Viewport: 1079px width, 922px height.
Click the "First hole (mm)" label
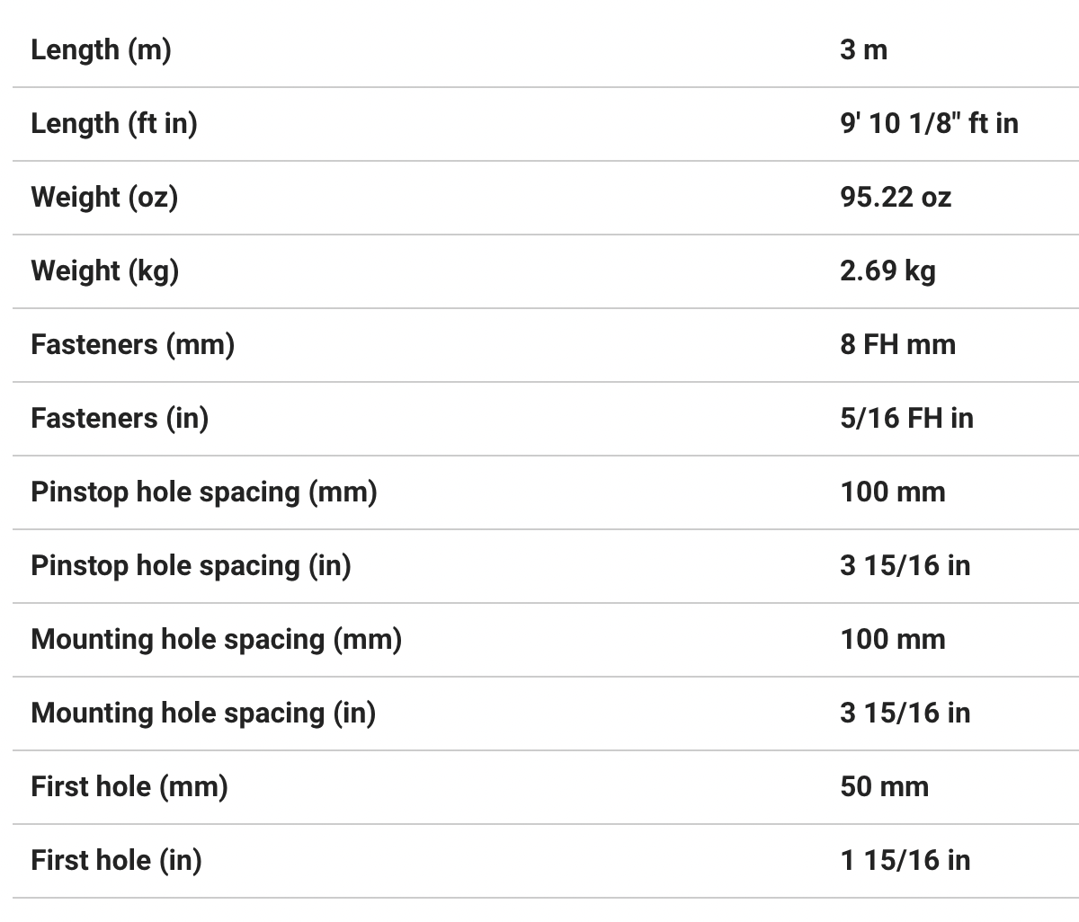(x=129, y=786)
